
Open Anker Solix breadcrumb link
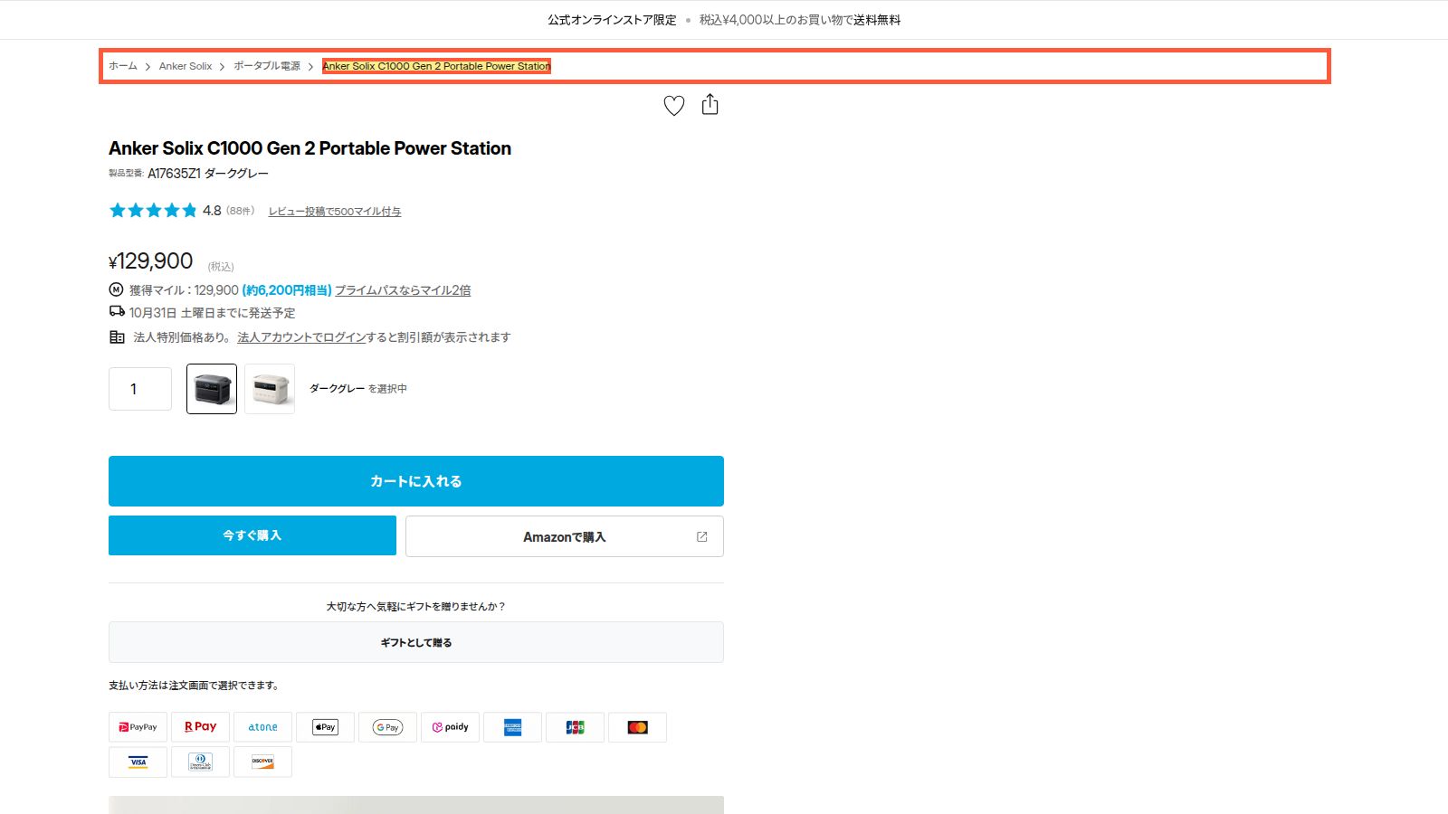click(186, 66)
